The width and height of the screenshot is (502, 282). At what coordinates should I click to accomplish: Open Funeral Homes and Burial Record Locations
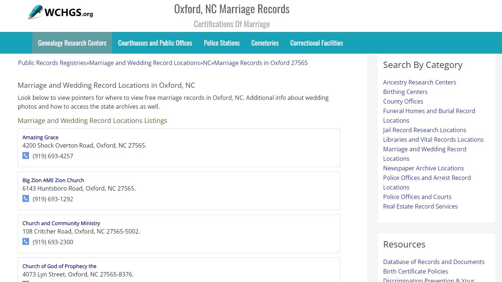pyautogui.click(x=429, y=116)
